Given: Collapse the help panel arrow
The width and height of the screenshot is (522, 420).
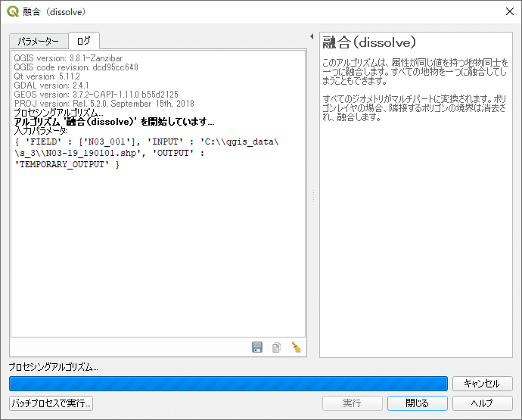Looking at the screenshot, I should point(312,36).
